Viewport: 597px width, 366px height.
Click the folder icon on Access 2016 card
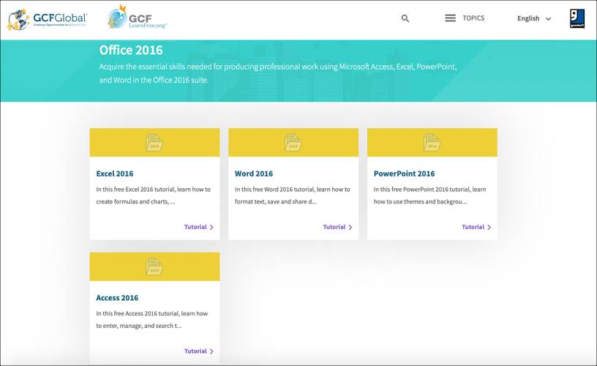click(x=154, y=266)
